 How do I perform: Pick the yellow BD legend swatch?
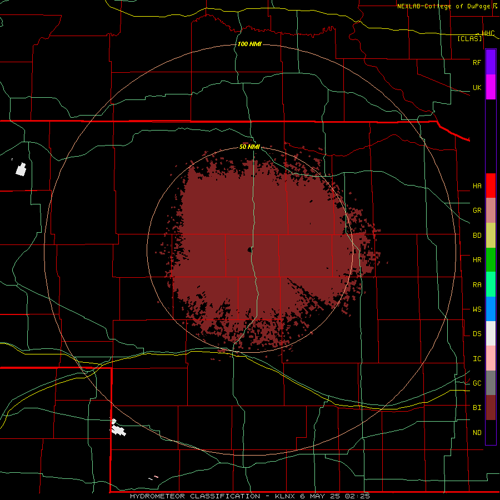pos(491,236)
